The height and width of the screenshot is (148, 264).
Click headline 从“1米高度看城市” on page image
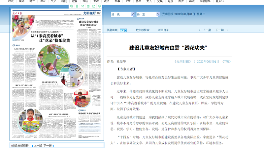click(x=47, y=36)
